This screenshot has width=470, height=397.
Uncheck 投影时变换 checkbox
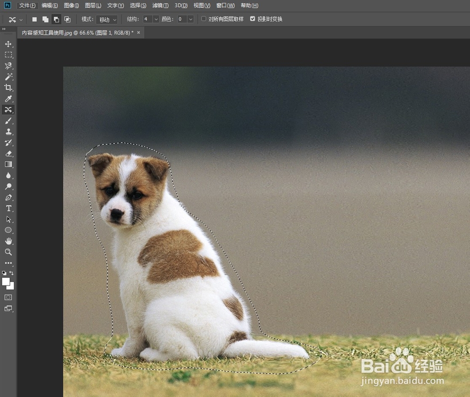pos(252,19)
